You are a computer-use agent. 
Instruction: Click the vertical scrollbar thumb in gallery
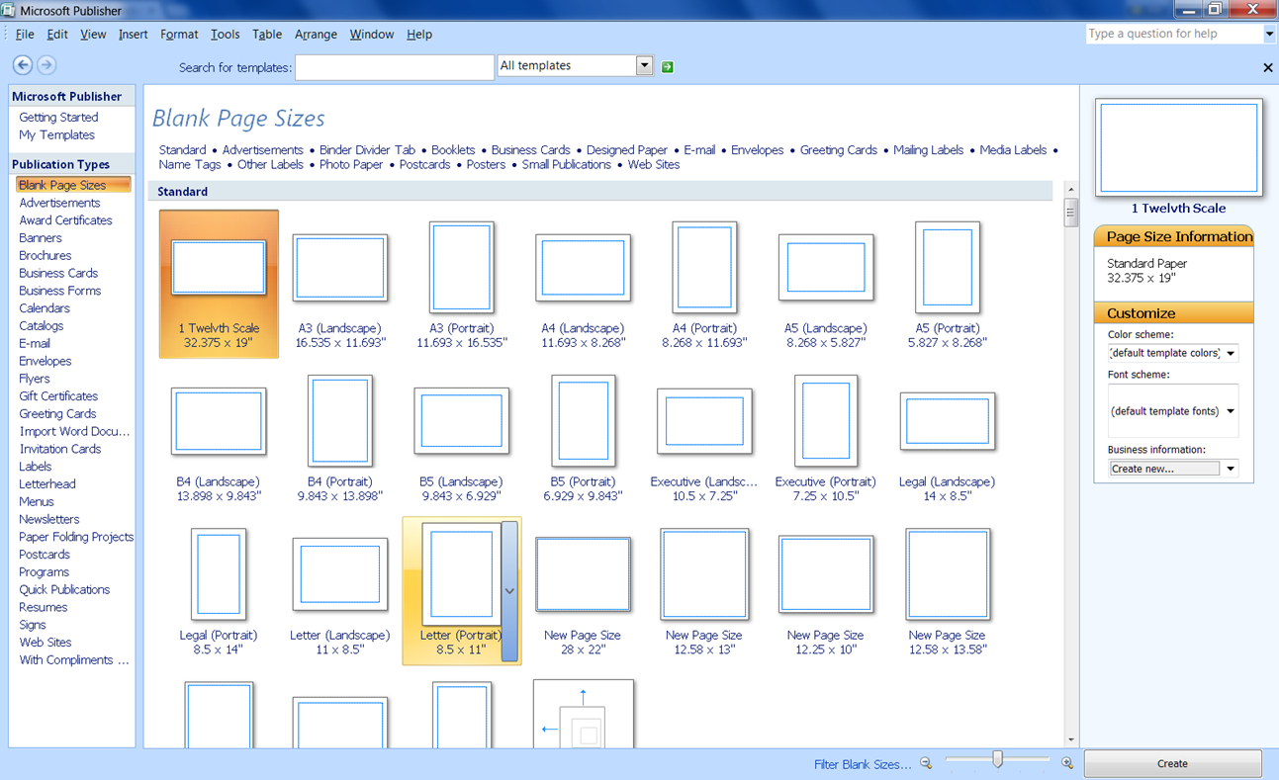[x=1070, y=212]
